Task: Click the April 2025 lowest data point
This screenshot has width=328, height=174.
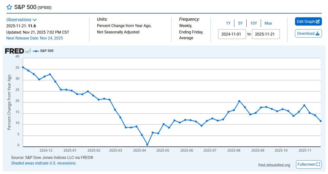Action: (x=147, y=145)
